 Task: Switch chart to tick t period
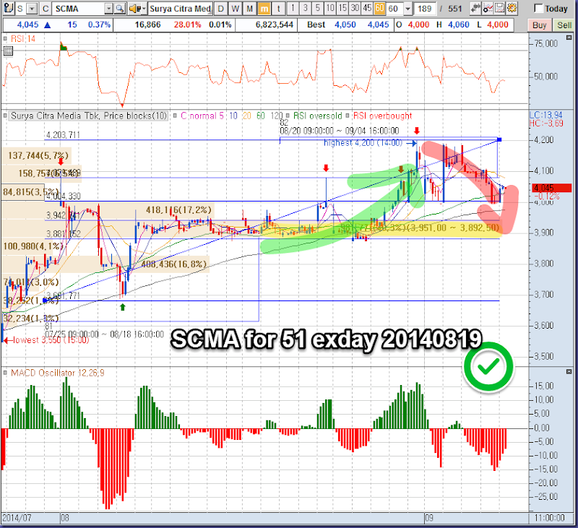[278, 9]
